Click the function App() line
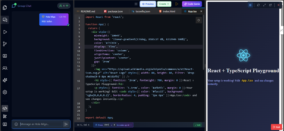 pos(97,24)
